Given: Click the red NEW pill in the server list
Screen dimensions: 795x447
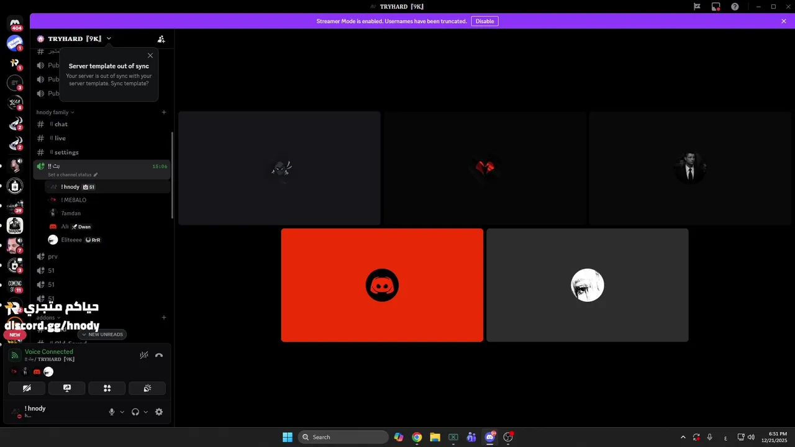Looking at the screenshot, I should (15, 335).
